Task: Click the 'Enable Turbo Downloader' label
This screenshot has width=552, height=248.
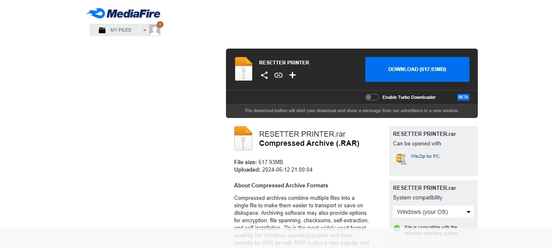Action: click(x=409, y=97)
